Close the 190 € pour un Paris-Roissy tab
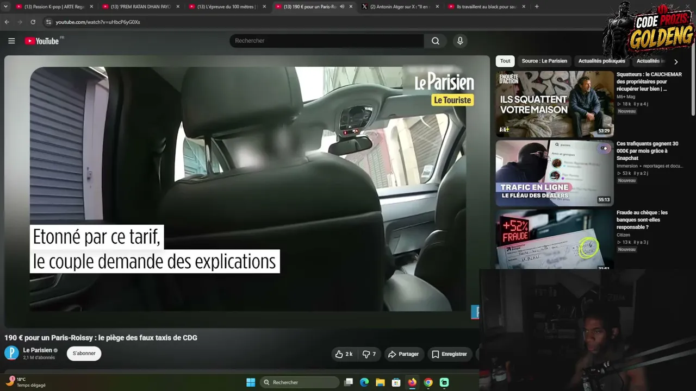 pos(351,7)
